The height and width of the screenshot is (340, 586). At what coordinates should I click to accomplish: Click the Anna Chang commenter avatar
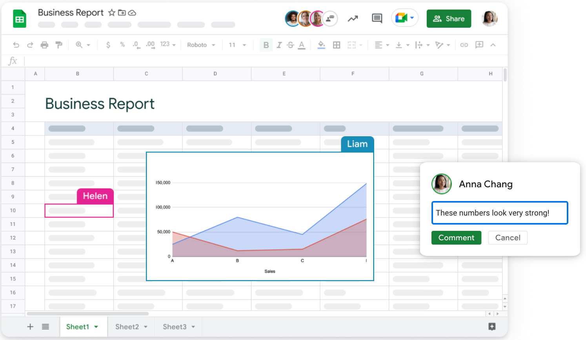click(x=442, y=184)
